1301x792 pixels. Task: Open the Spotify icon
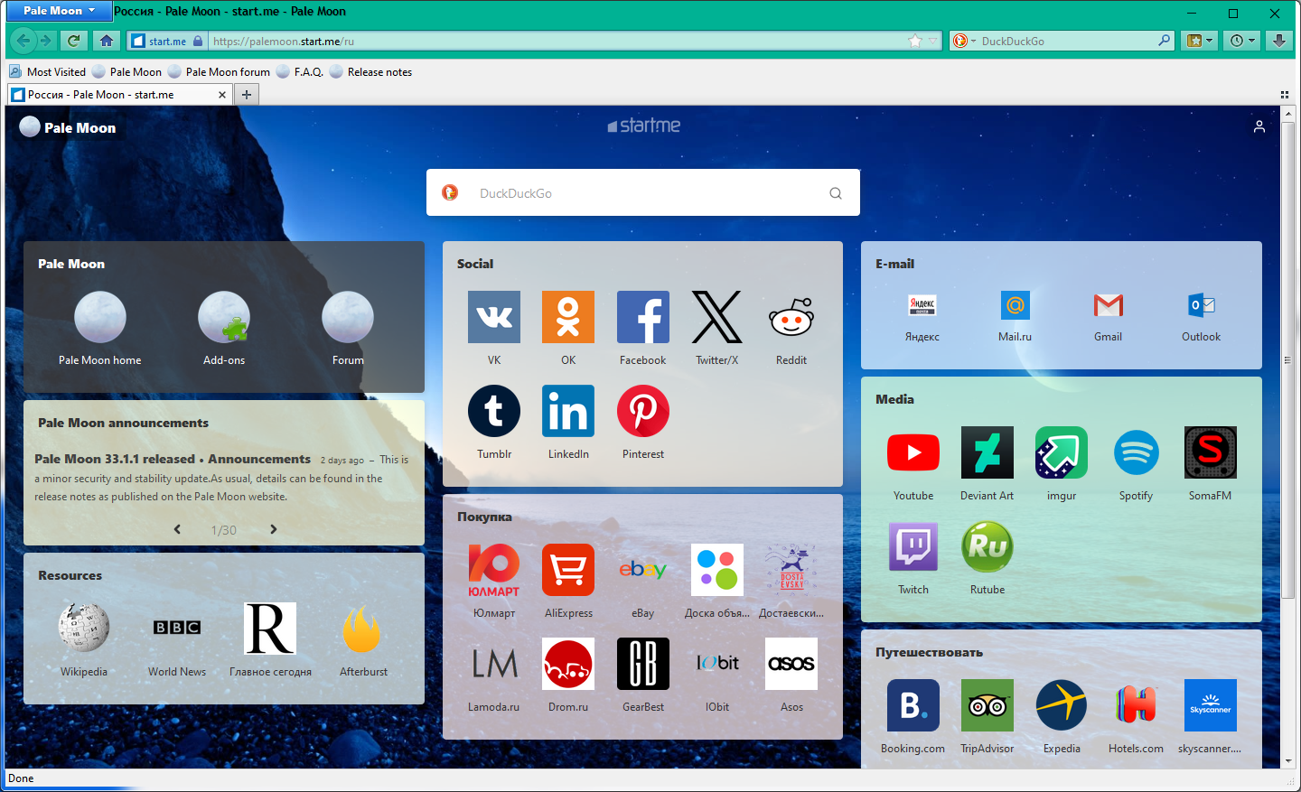click(x=1137, y=452)
